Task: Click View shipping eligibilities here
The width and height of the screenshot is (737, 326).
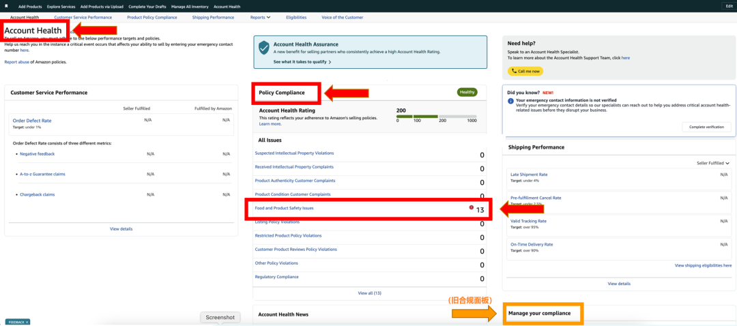Action: click(703, 265)
